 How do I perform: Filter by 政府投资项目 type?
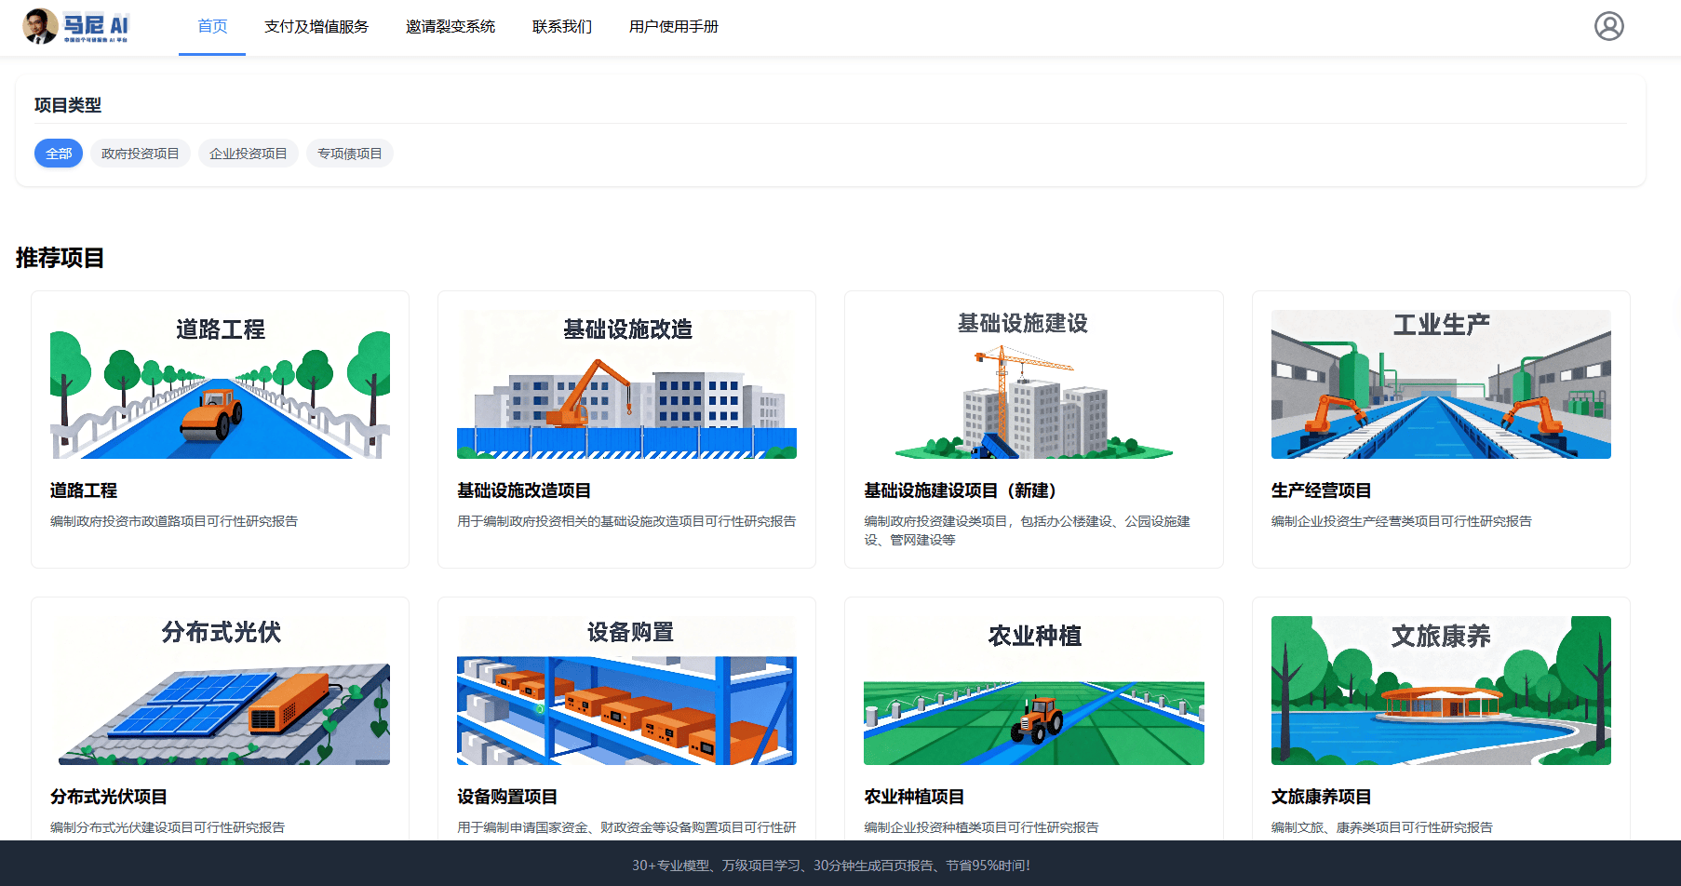(141, 154)
